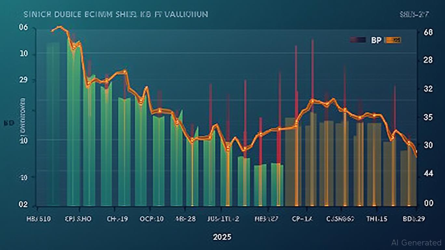Click the 68 value on right axis

pyautogui.click(x=428, y=33)
